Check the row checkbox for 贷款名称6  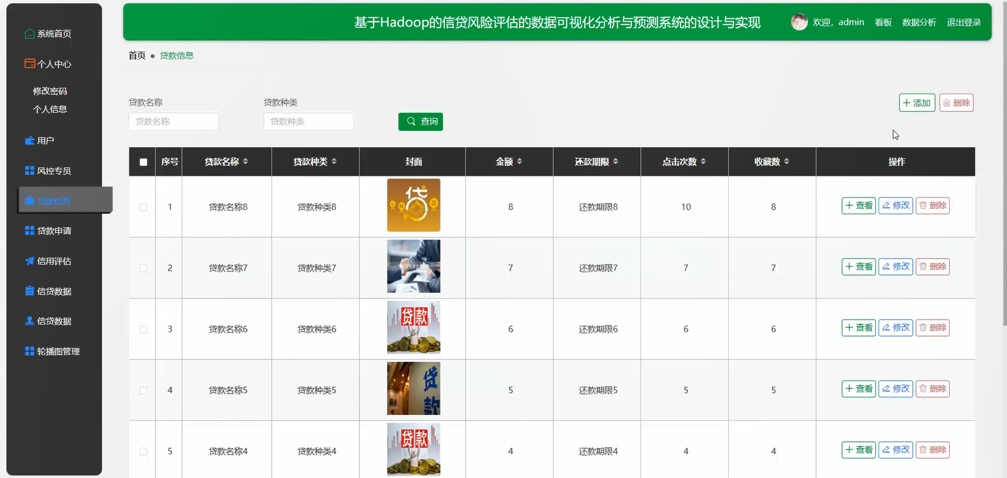(143, 330)
